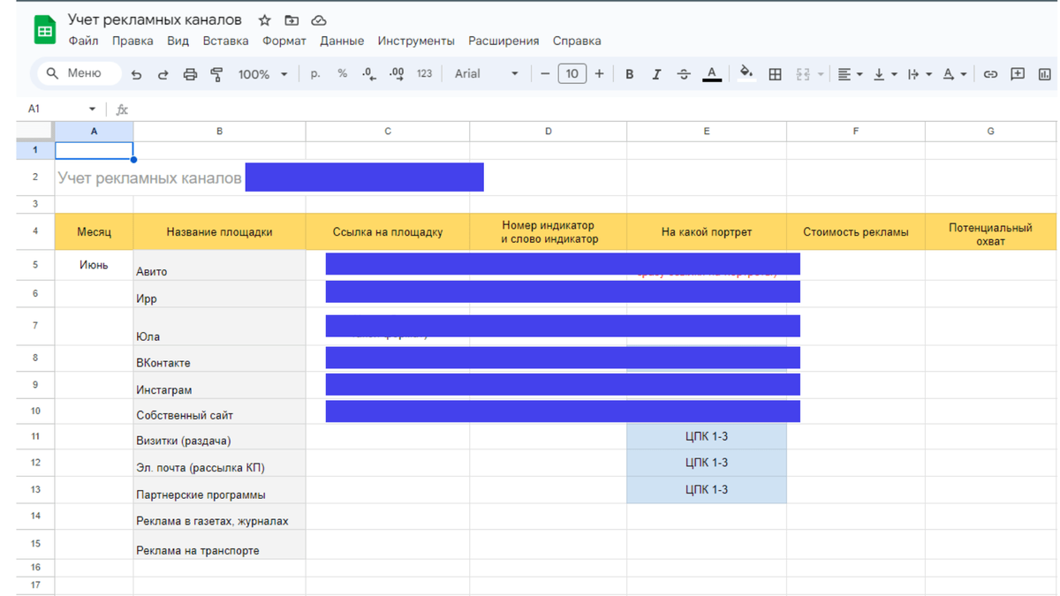This screenshot has height=596, width=1060.
Task: Open the Данные menu
Action: coord(342,41)
